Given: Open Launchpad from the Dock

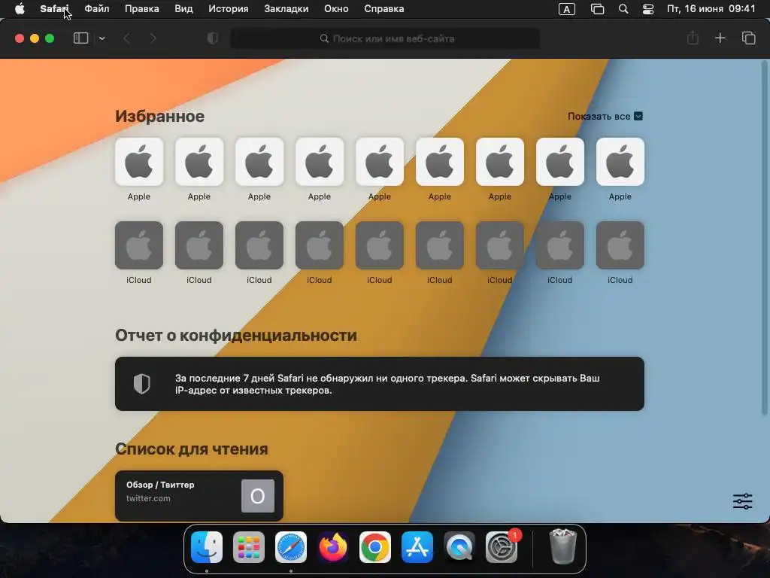Looking at the screenshot, I should (248, 547).
